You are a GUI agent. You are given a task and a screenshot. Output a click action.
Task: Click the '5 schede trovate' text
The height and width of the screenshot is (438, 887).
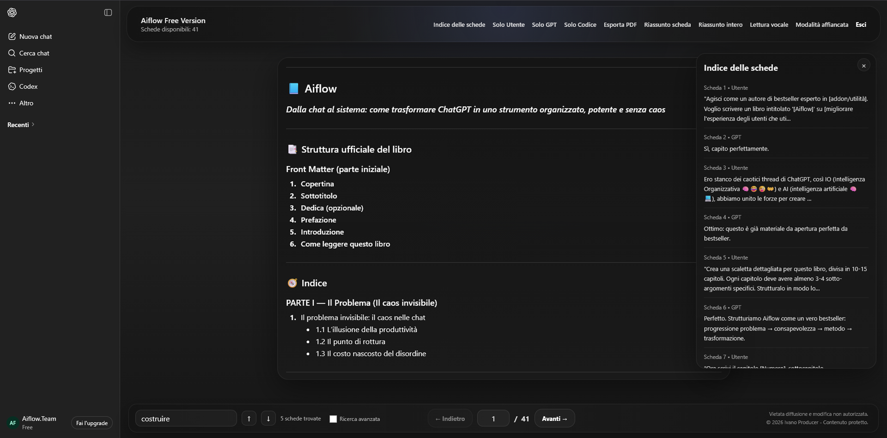[301, 419]
